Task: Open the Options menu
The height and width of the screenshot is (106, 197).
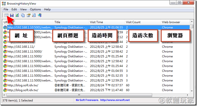Action: coord(35,10)
